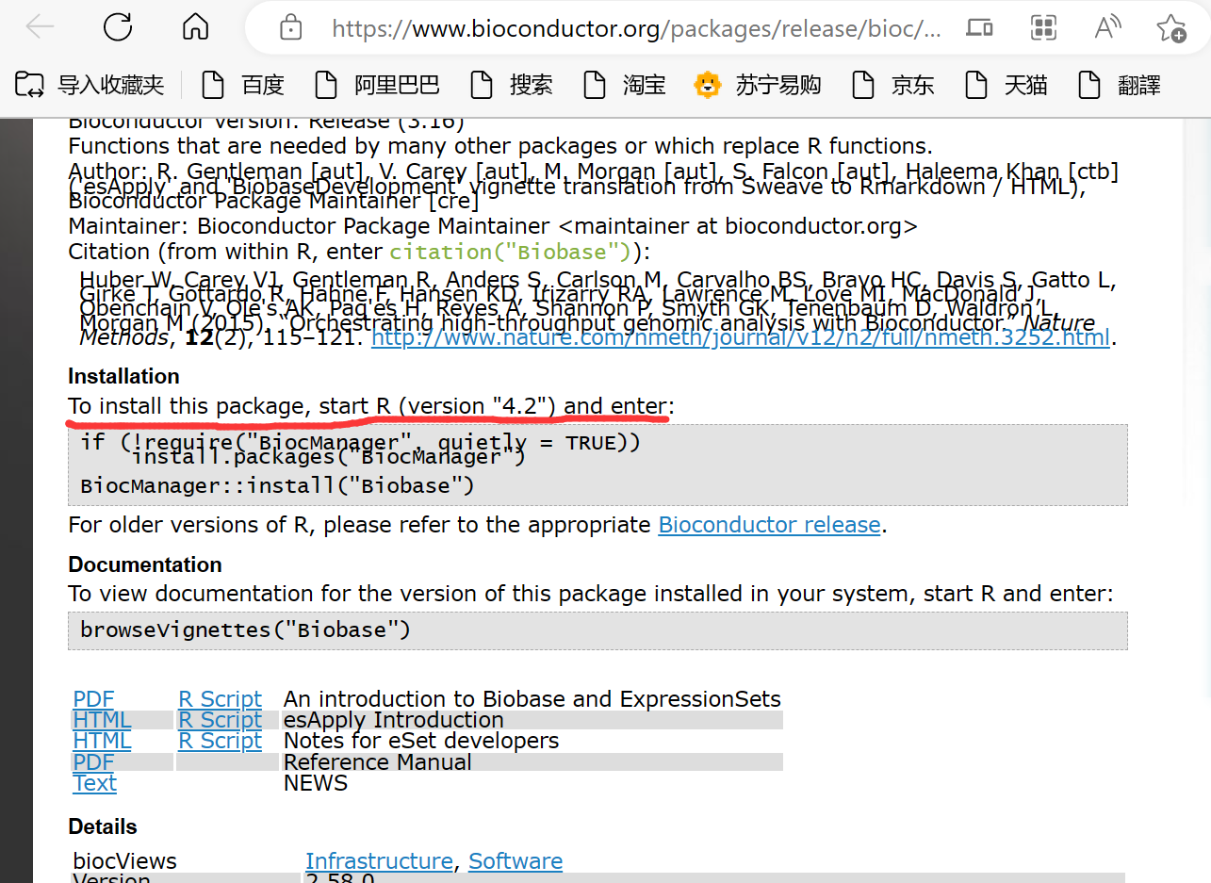
Task: View site info via the lock icon
Action: tap(291, 28)
